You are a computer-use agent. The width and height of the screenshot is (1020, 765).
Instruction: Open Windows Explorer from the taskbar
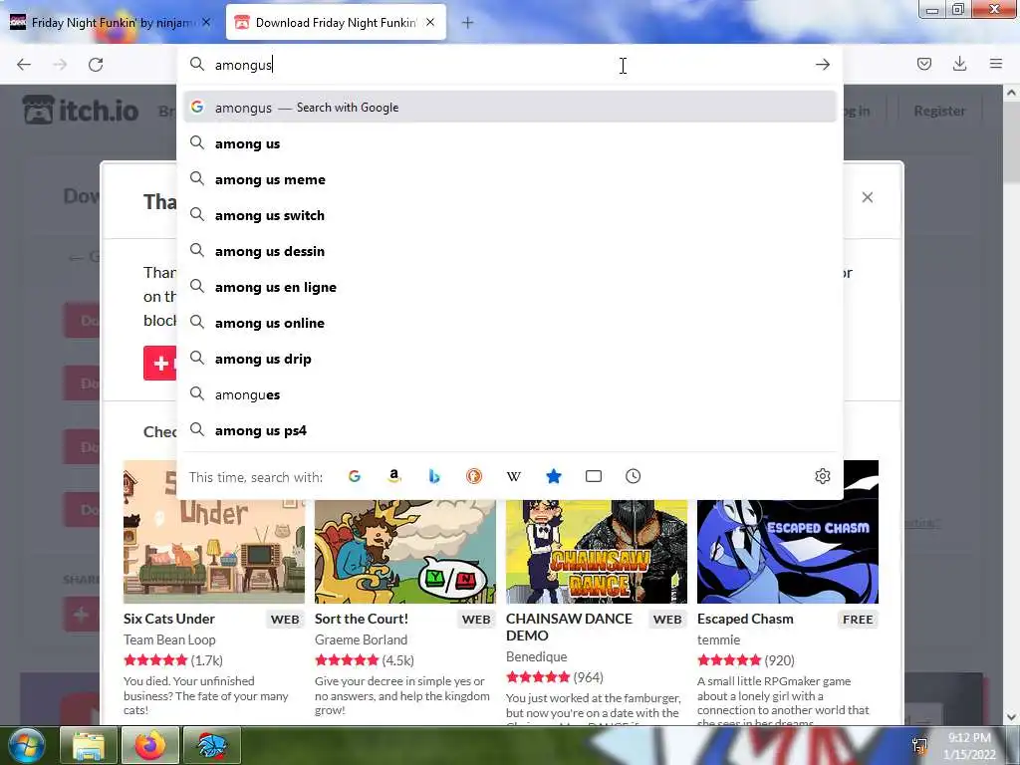coord(89,745)
